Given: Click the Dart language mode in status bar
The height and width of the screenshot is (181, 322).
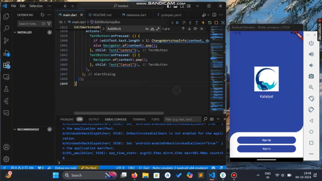Looking at the screenshot, I should [146, 168].
